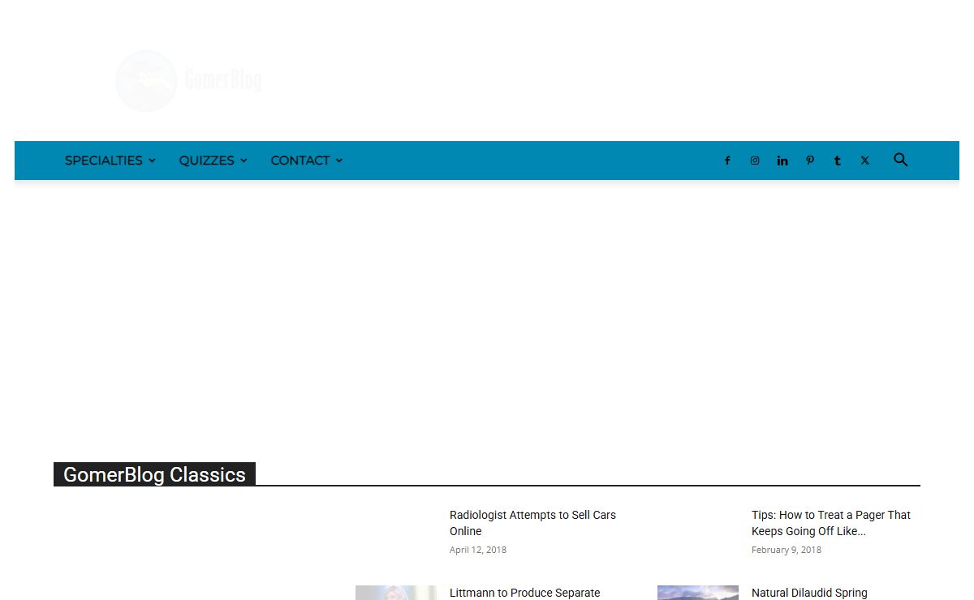The image size is (974, 600).
Task: Click the search magnifier icon
Action: [x=900, y=160]
